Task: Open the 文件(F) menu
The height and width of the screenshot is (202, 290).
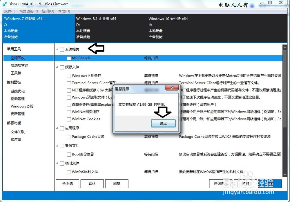Action: pos(10,11)
